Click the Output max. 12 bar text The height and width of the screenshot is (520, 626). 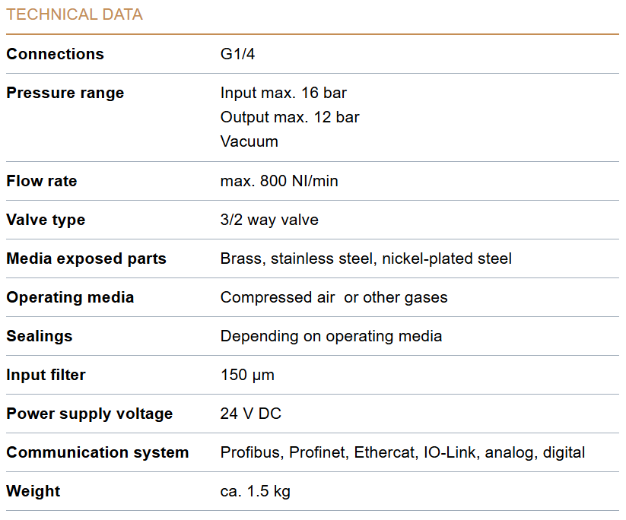pos(290,117)
